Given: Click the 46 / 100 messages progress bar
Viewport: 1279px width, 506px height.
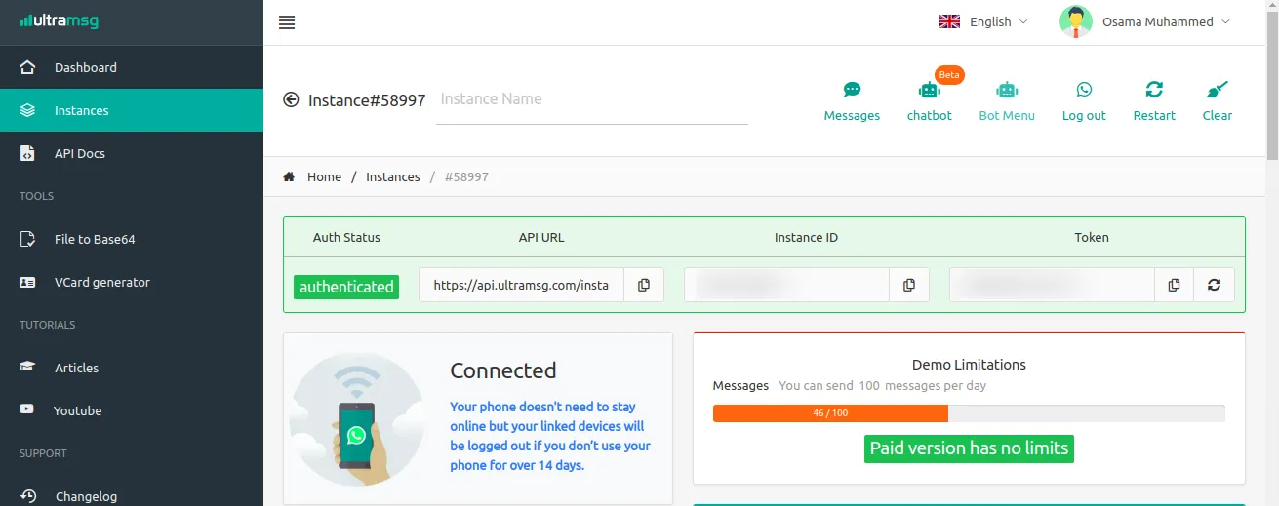Looking at the screenshot, I should point(969,413).
